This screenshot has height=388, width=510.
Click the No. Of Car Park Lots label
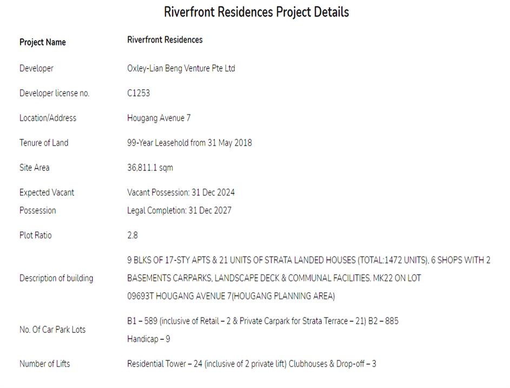click(x=52, y=330)
